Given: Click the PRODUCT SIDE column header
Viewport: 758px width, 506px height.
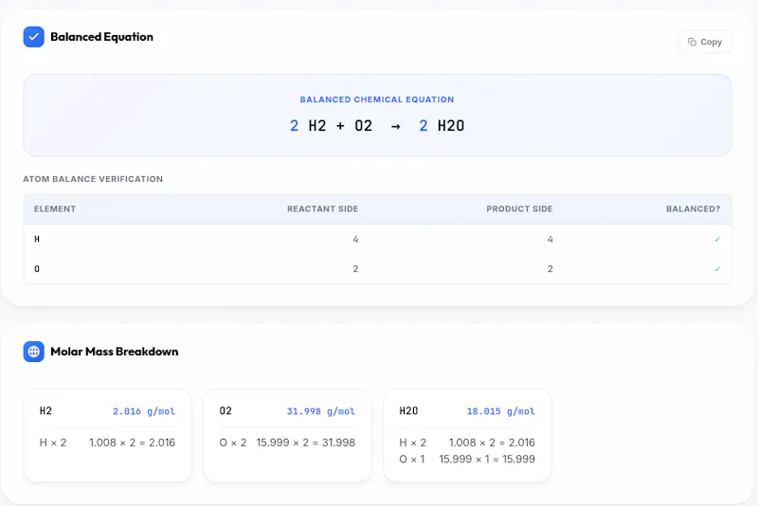Looking at the screenshot, I should [x=519, y=208].
